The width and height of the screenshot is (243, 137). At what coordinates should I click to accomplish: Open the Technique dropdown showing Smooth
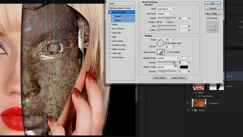pos(164,14)
